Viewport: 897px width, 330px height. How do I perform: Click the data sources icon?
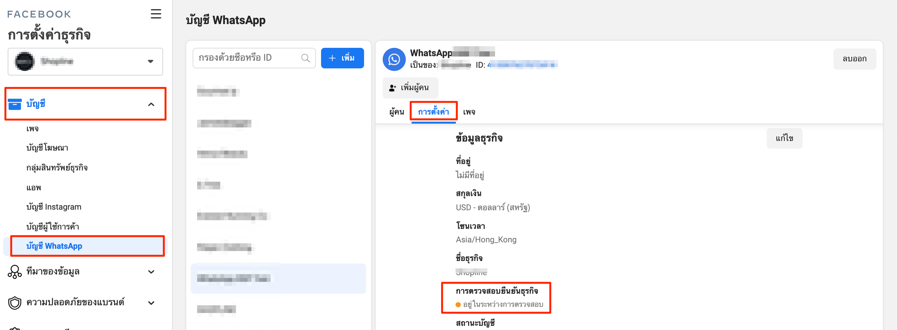coord(15,272)
